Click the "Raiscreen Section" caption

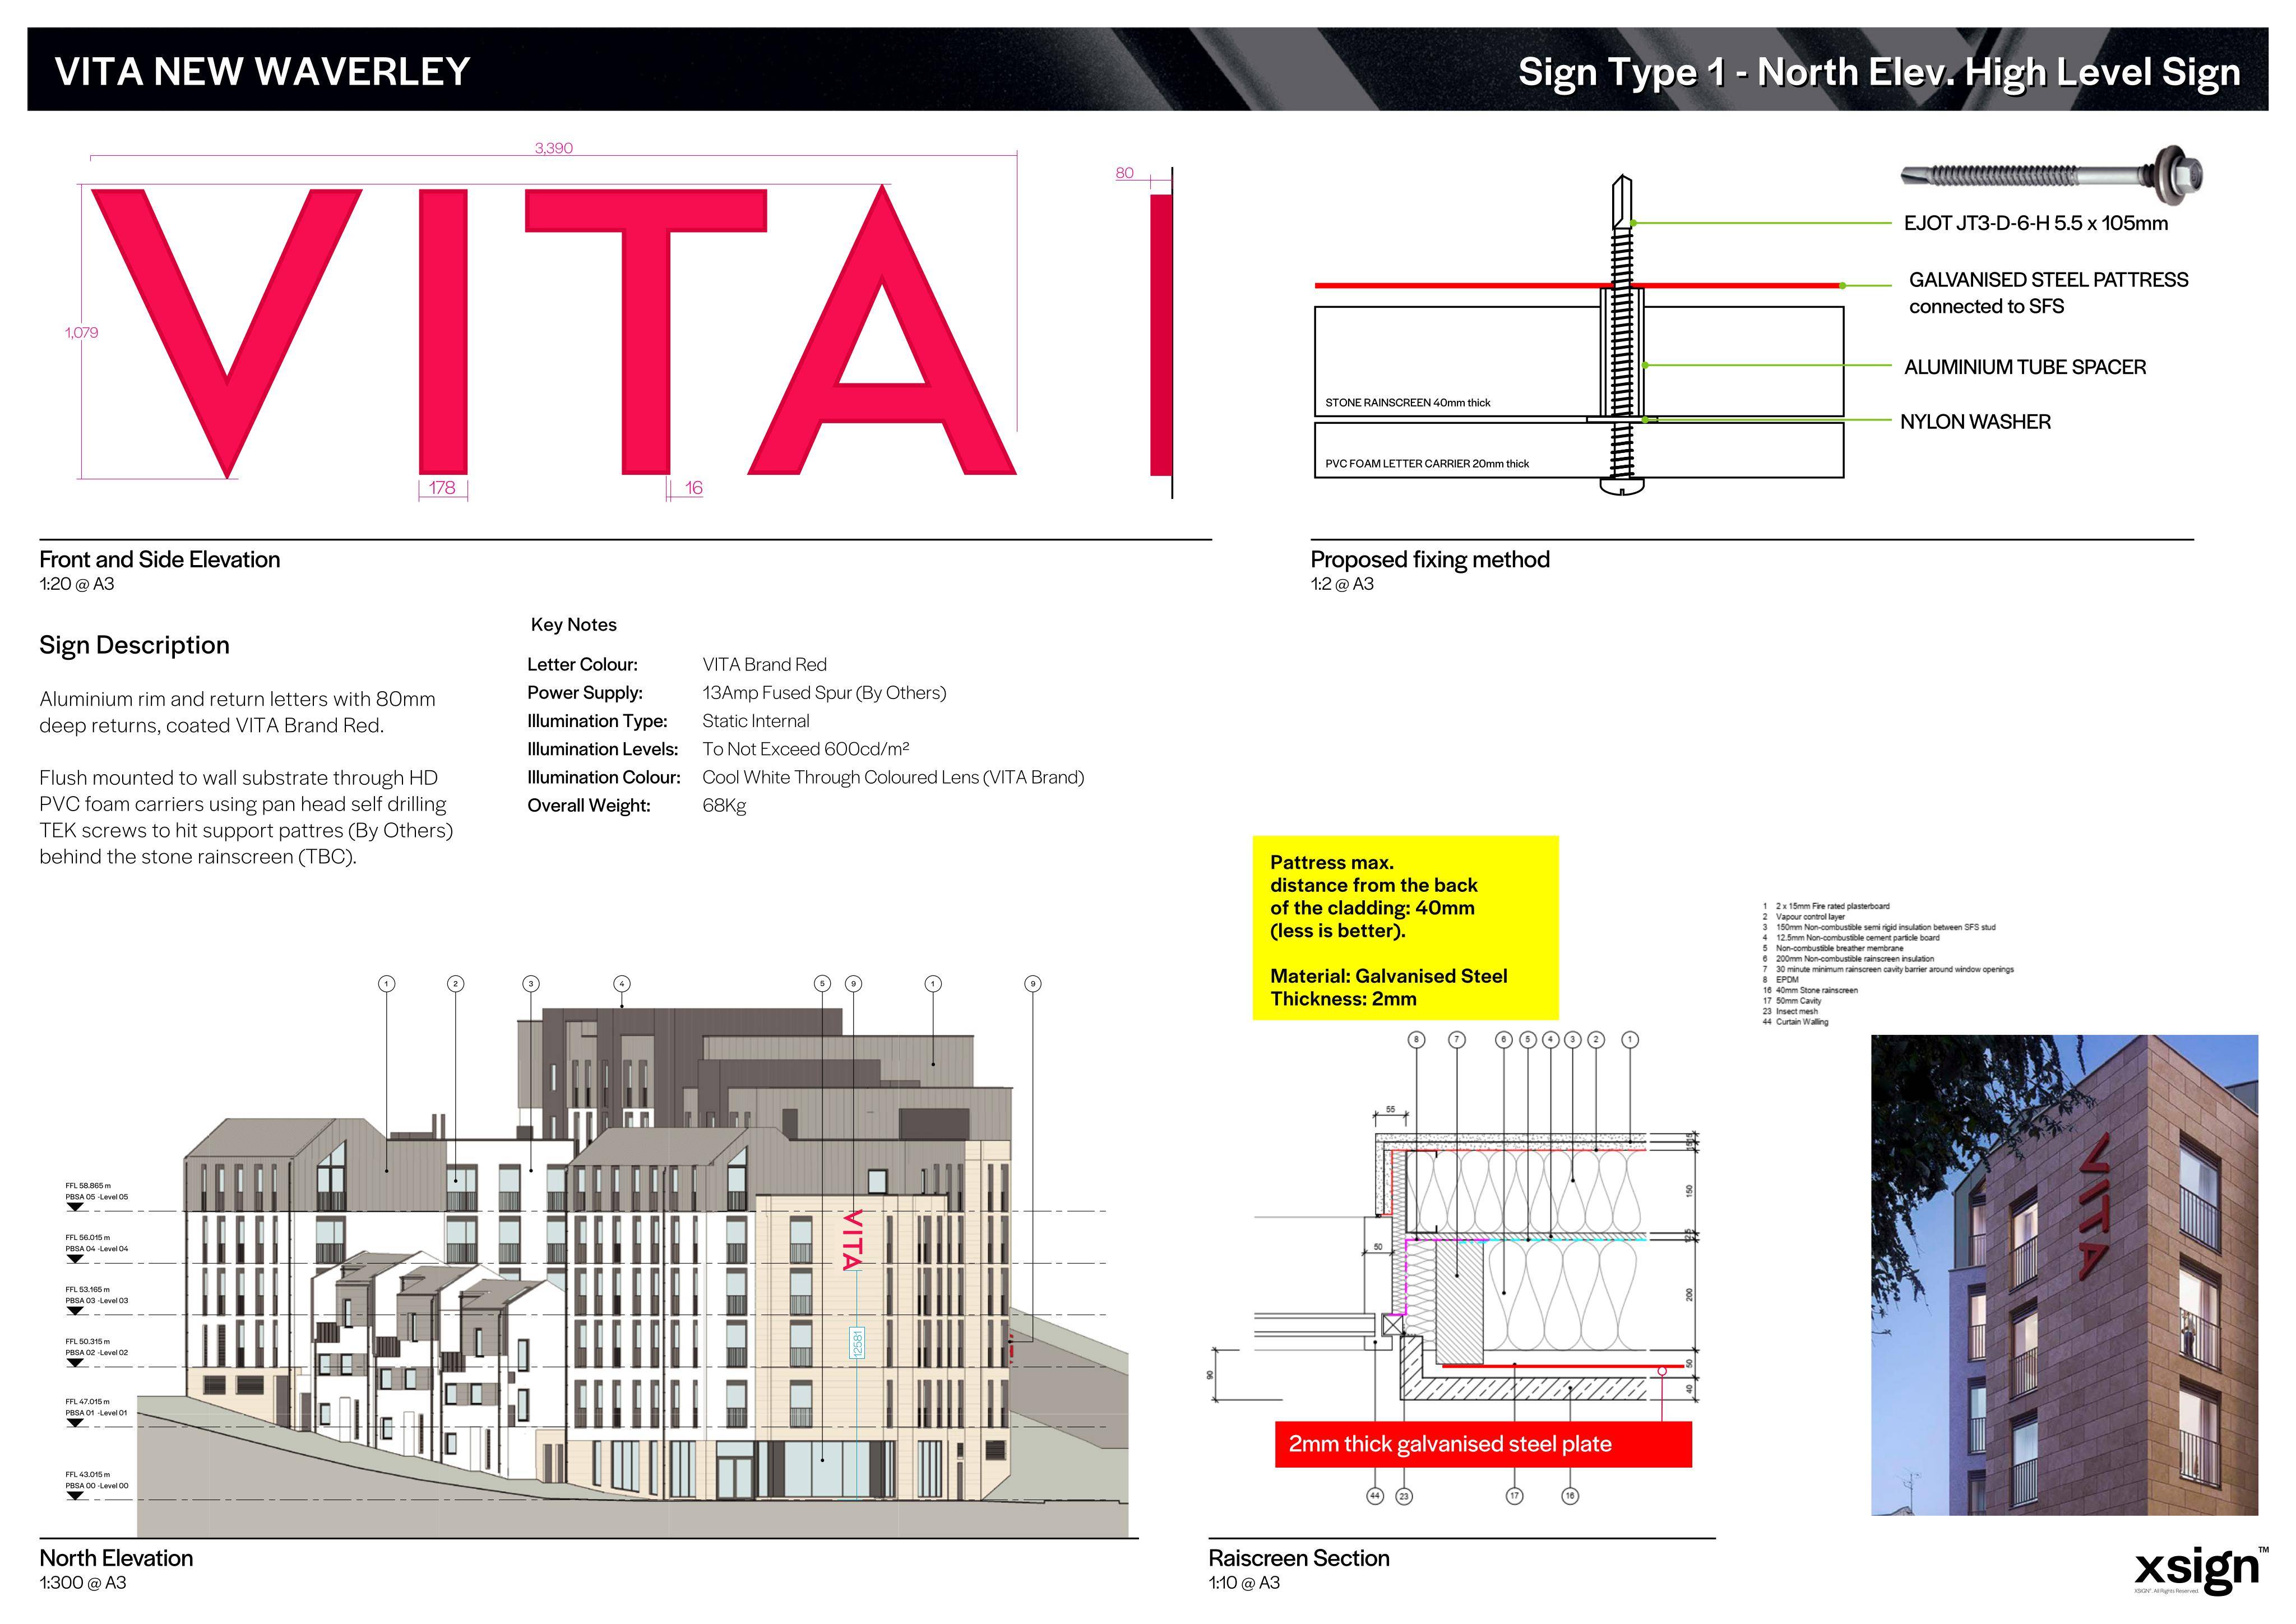click(x=1299, y=1558)
